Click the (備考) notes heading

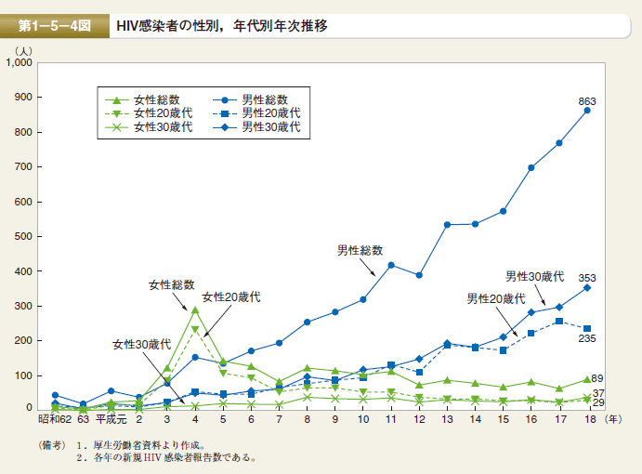[x=52, y=445]
